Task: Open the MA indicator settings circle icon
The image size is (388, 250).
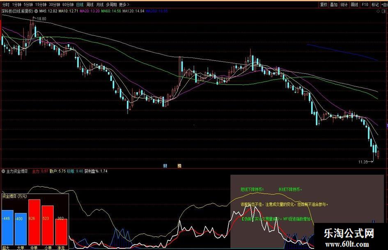Action: 36,11
